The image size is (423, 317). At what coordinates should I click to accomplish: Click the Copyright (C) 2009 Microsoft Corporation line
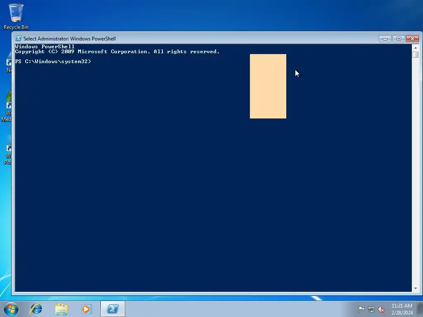tap(117, 52)
